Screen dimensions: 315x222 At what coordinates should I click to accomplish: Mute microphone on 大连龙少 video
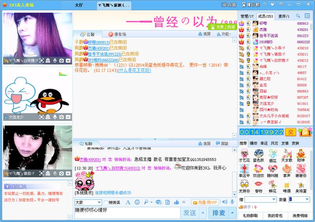point(55,117)
